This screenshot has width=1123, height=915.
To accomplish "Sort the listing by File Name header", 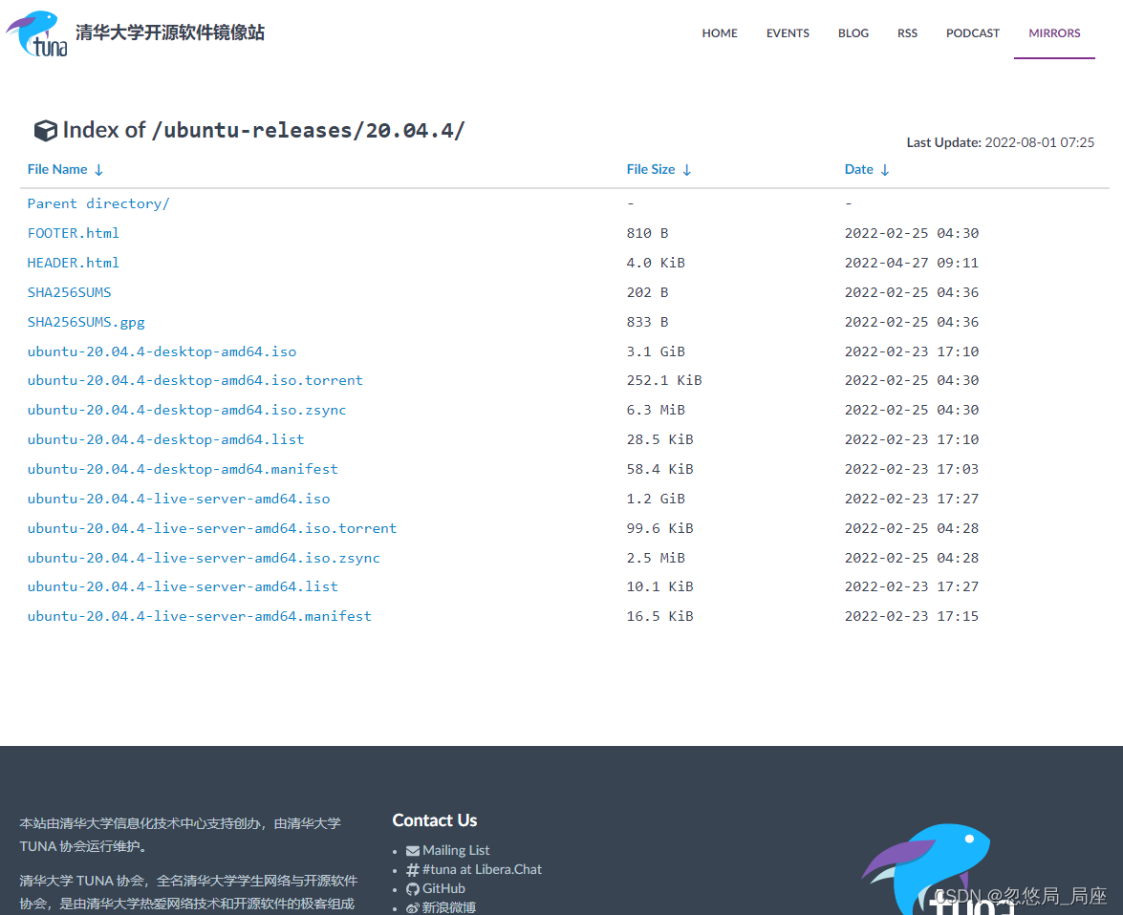I will [57, 170].
